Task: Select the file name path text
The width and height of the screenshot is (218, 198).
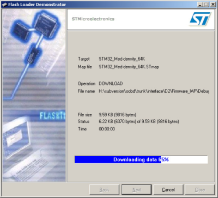Action: click(x=154, y=91)
